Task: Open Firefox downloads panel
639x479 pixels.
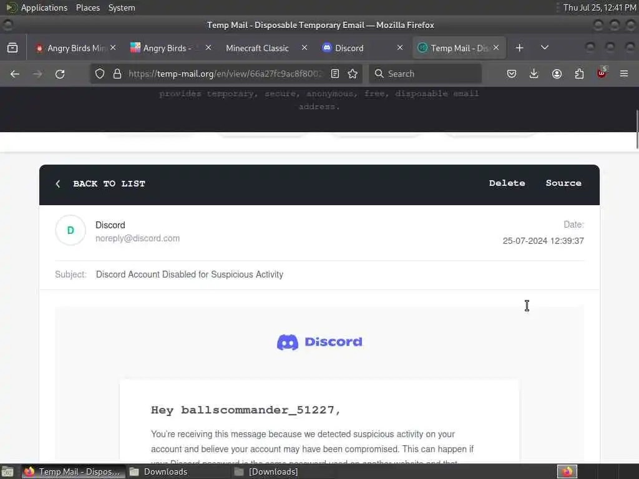Action: [534, 74]
